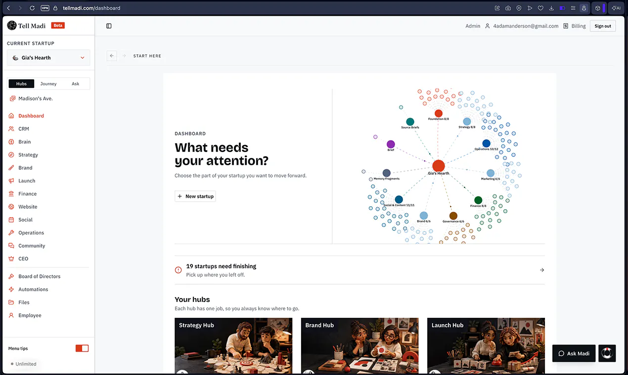Click the Operations 10/12 graph node
628x375 pixels.
[x=486, y=144]
